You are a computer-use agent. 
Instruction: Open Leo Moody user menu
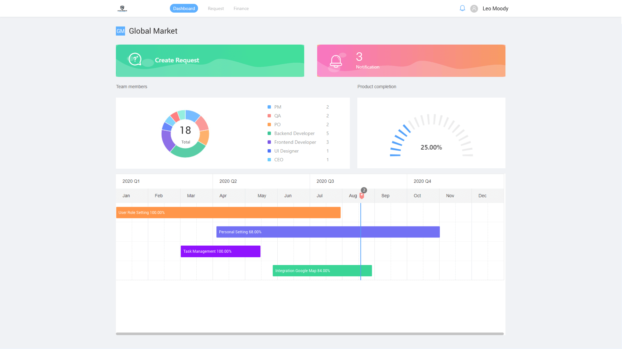coord(495,9)
